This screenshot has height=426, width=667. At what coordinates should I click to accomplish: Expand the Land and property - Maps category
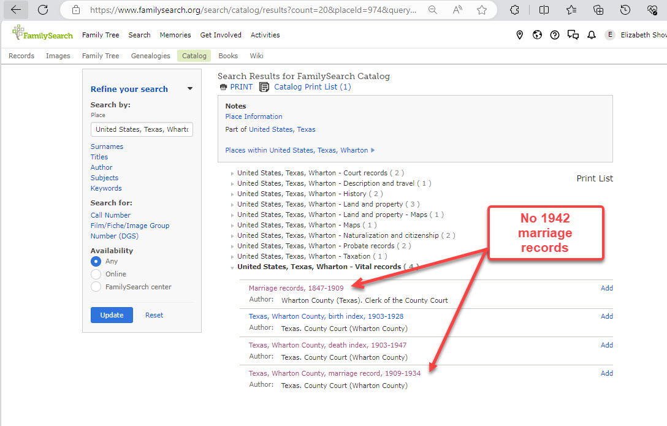pos(232,215)
